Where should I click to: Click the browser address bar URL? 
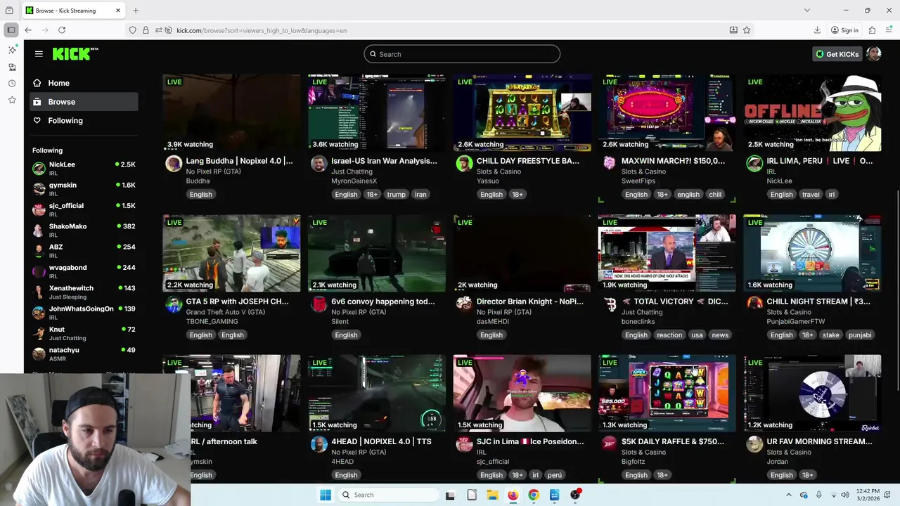pos(262,30)
